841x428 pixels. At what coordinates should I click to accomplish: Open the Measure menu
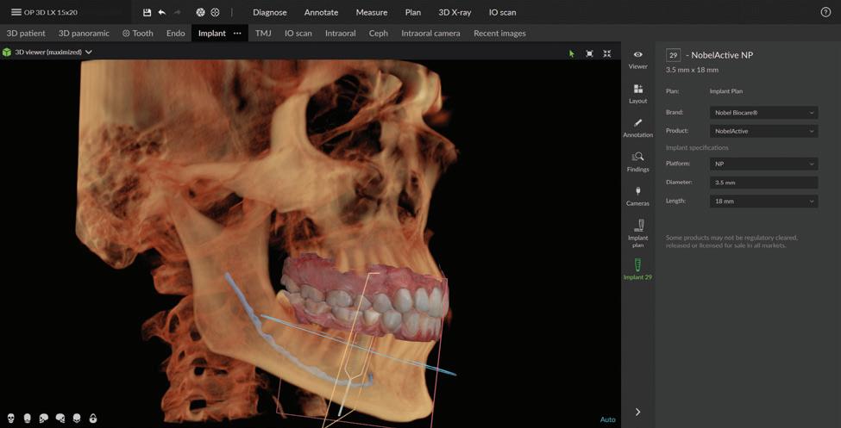tap(372, 13)
